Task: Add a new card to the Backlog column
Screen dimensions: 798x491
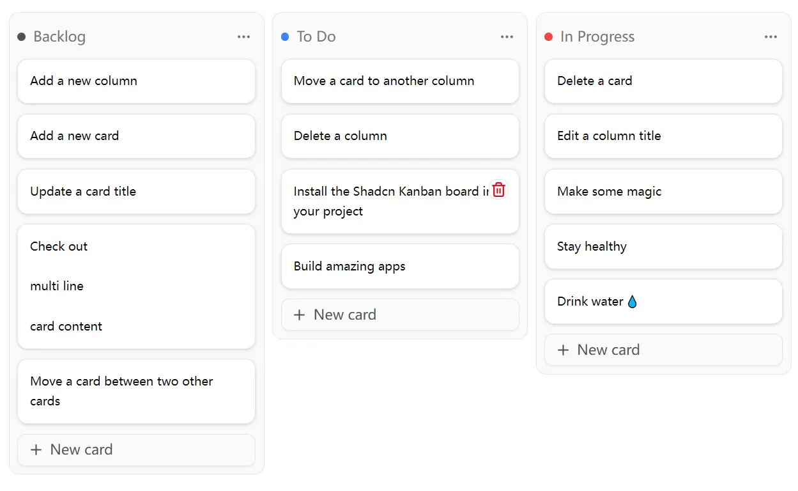Action: coord(136,449)
